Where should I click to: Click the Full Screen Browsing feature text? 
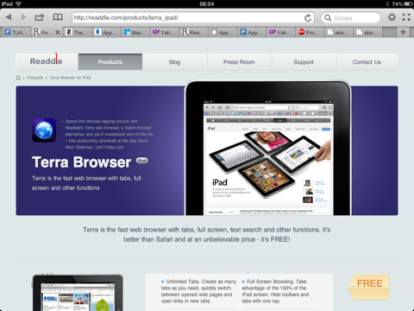[275, 291]
